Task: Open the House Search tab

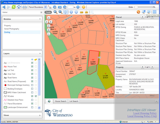Action: coord(61,101)
